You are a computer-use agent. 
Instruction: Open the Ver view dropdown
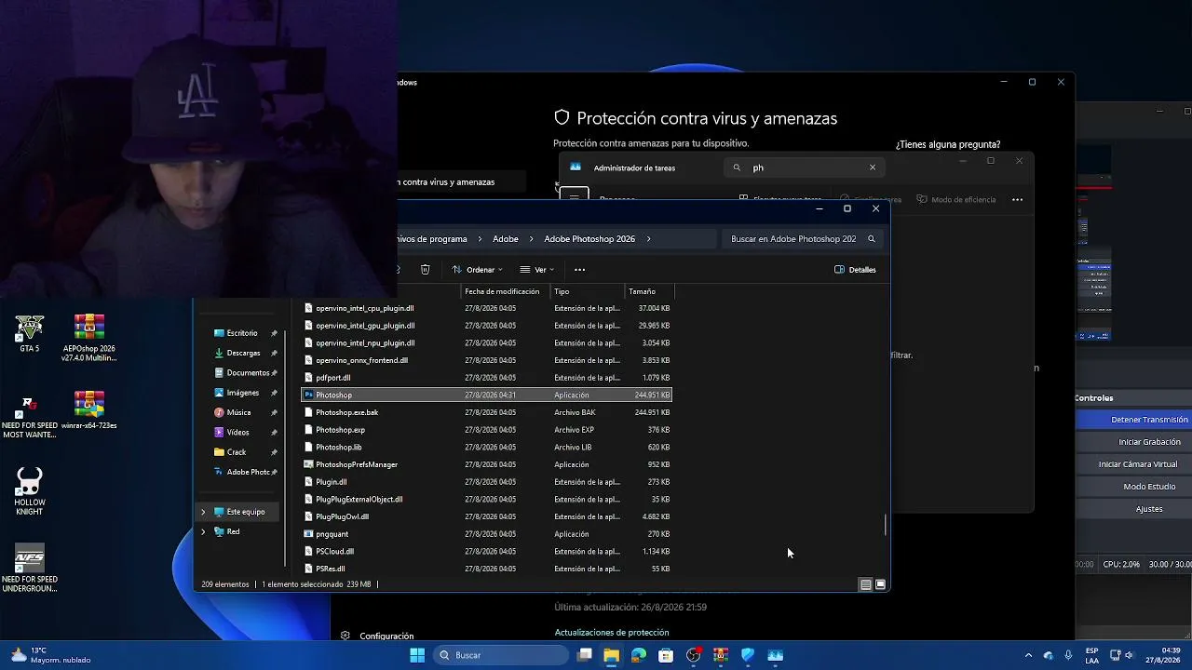pos(536,270)
